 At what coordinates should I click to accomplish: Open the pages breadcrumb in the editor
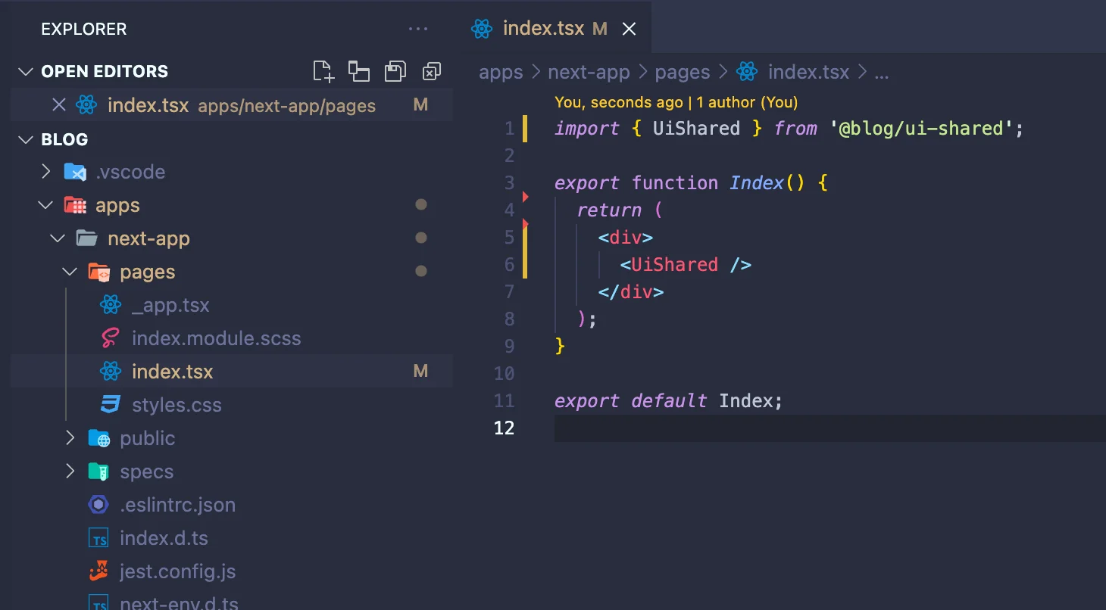coord(681,71)
